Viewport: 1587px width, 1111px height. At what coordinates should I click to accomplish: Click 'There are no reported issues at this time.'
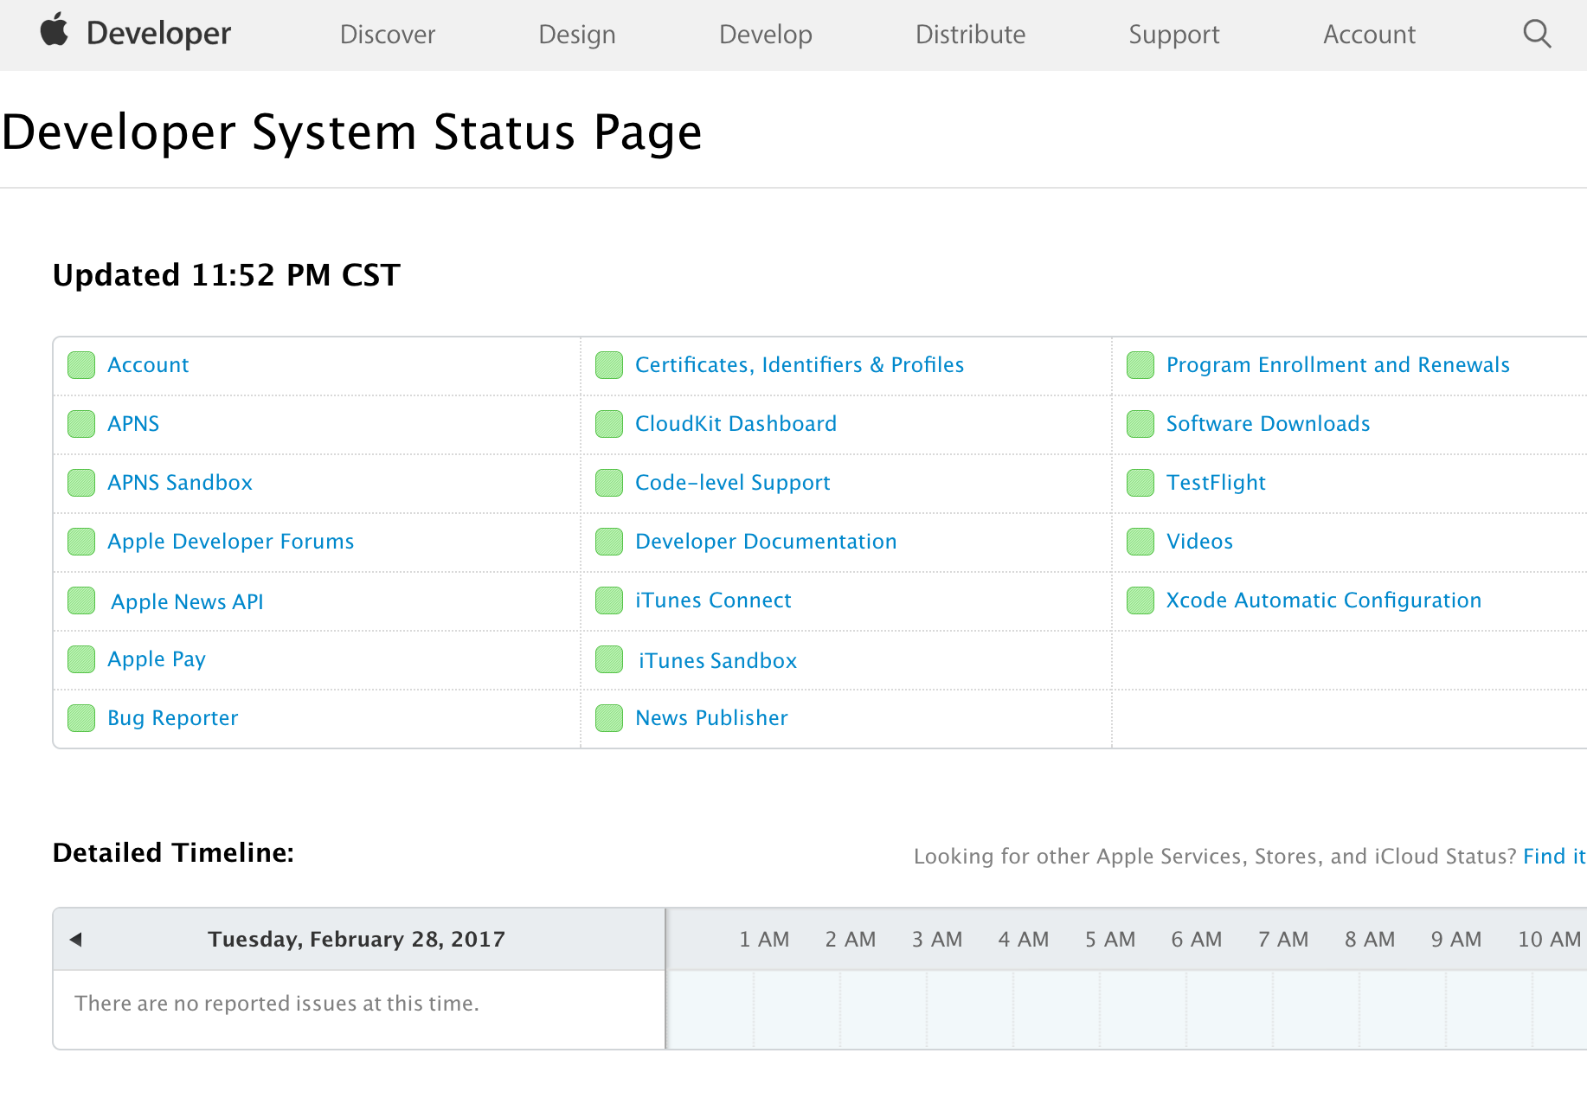277,1004
